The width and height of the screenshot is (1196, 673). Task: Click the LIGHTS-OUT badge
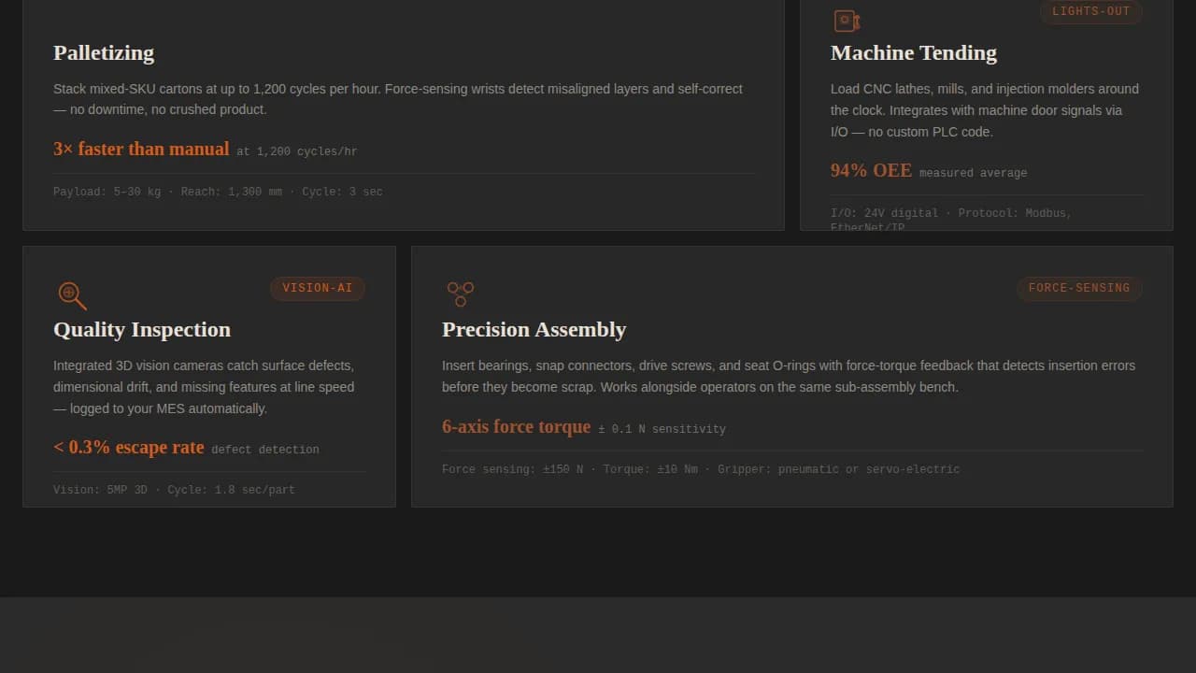pyautogui.click(x=1090, y=11)
